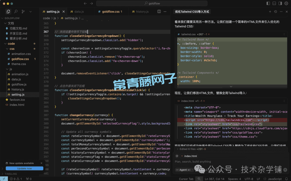
Task: Click the forwarded ports status icon
Action: click(x=29, y=179)
